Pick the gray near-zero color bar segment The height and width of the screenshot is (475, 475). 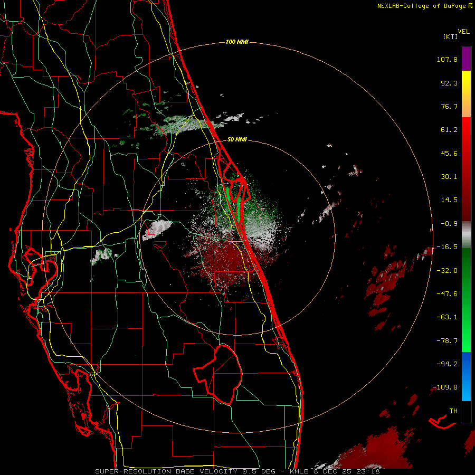click(x=466, y=235)
